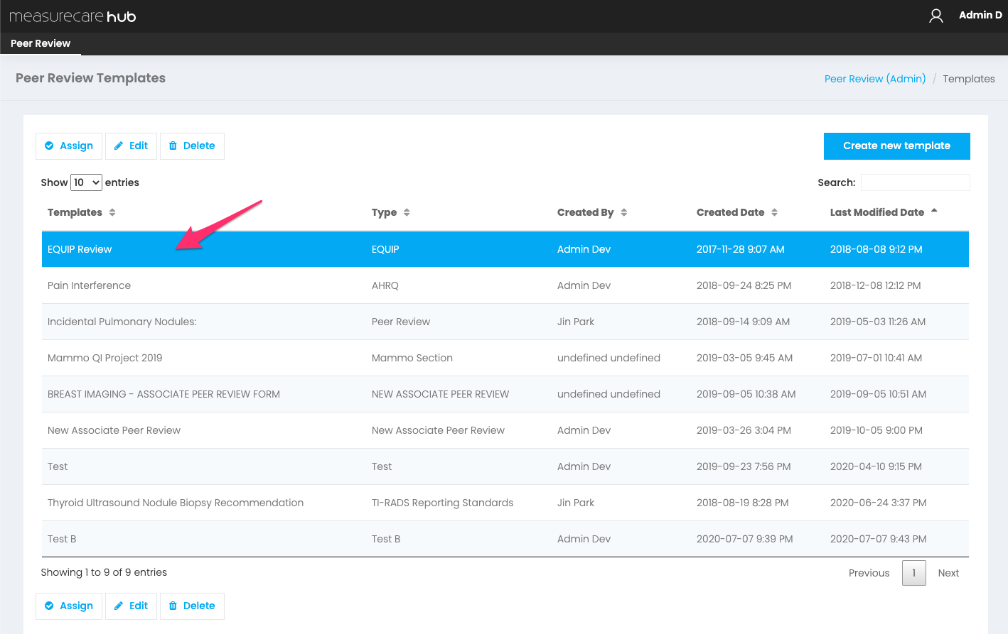Click the measurecare hub logo
The height and width of the screenshot is (634, 1008).
[73, 16]
